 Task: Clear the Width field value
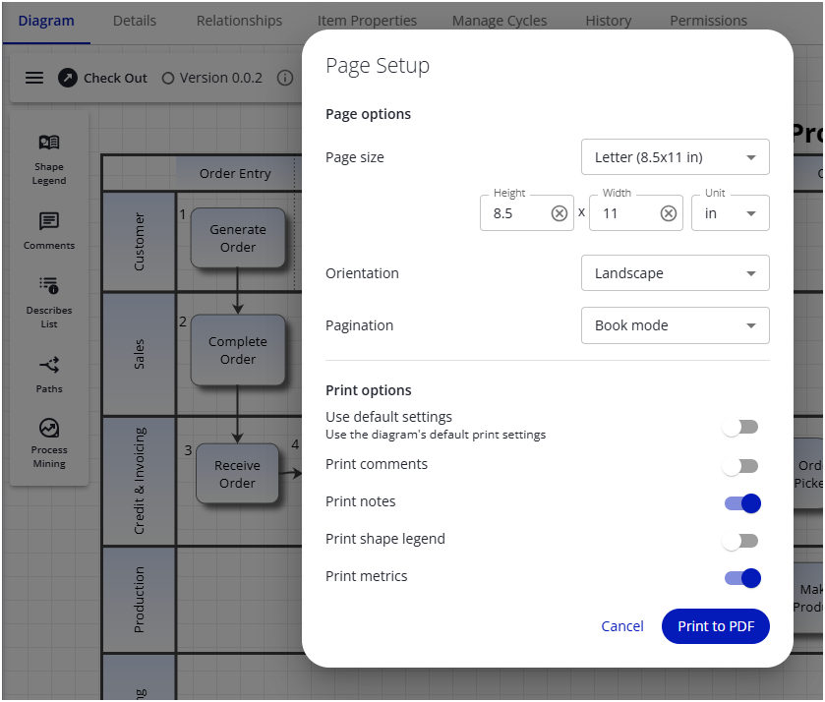(x=669, y=213)
